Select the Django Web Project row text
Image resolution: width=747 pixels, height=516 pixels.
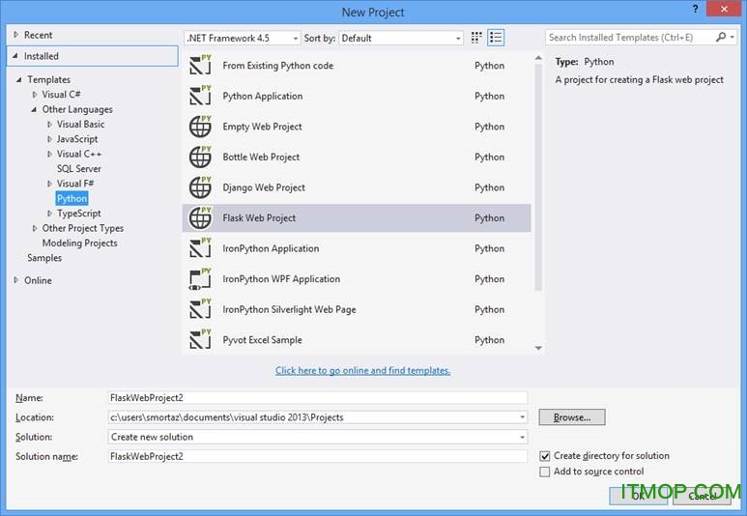click(264, 187)
